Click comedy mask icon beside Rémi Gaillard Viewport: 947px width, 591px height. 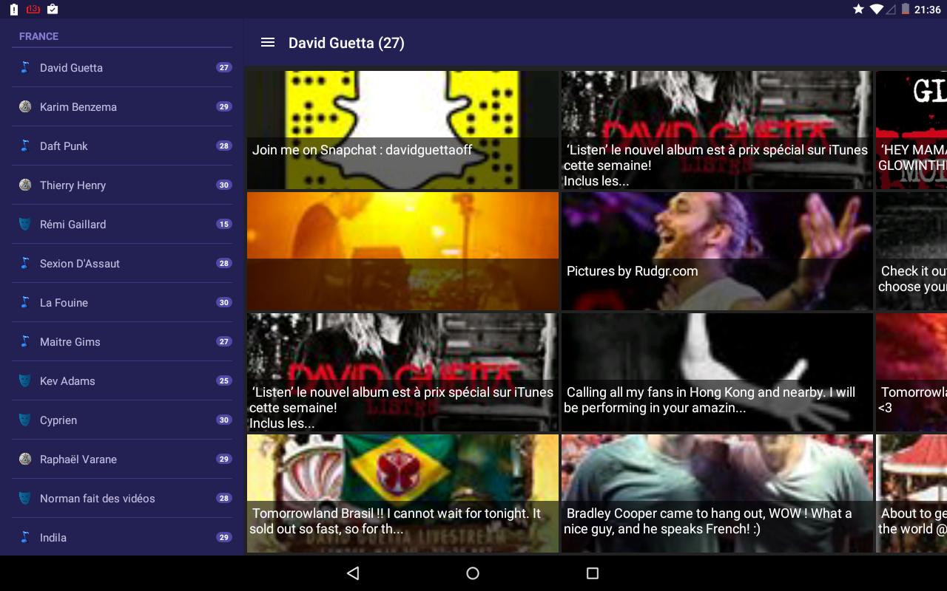click(x=24, y=224)
